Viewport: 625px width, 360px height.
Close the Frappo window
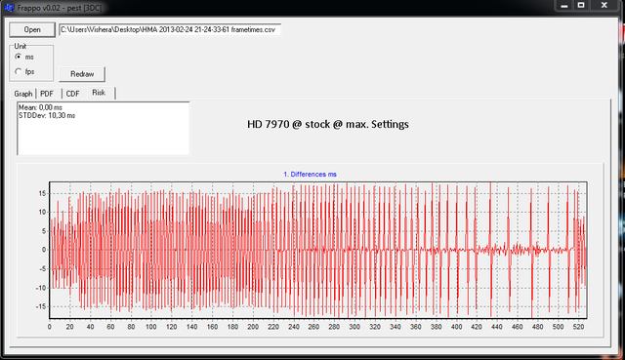click(x=604, y=5)
